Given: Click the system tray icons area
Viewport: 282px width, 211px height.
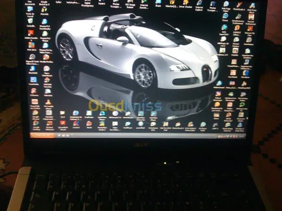Looking at the screenshot, I should (x=231, y=136).
